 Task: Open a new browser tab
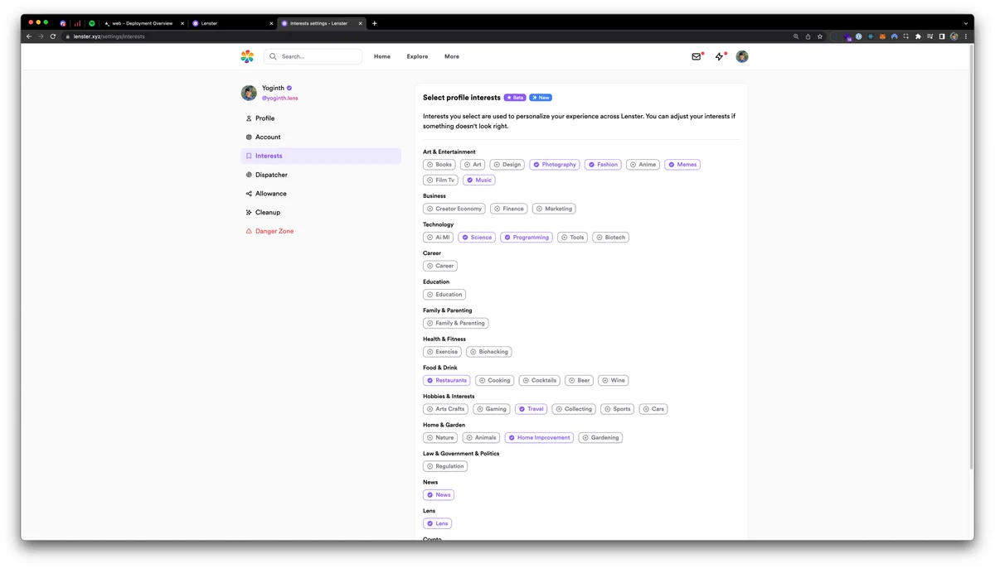[374, 23]
